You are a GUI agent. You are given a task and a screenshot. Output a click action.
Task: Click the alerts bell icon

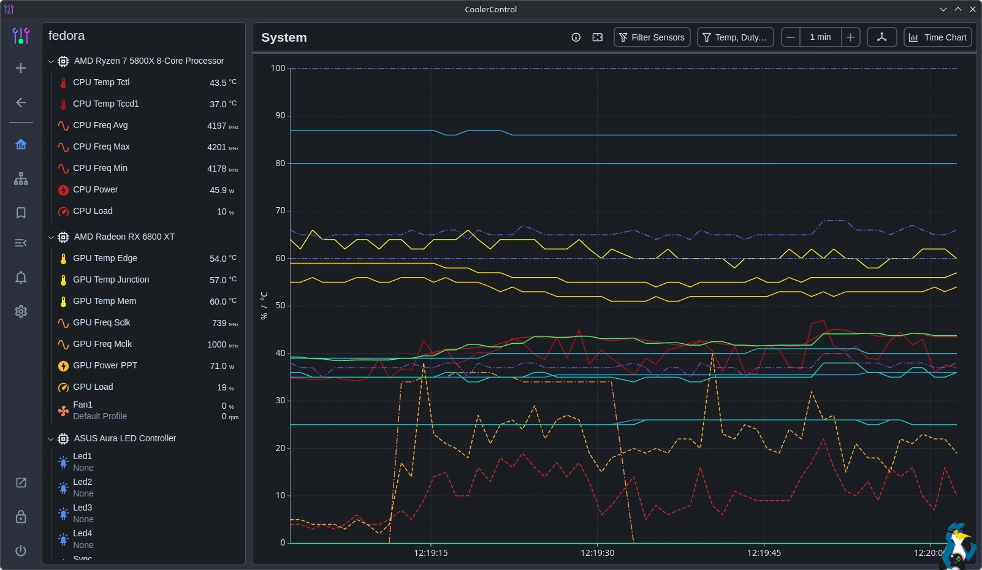21,278
